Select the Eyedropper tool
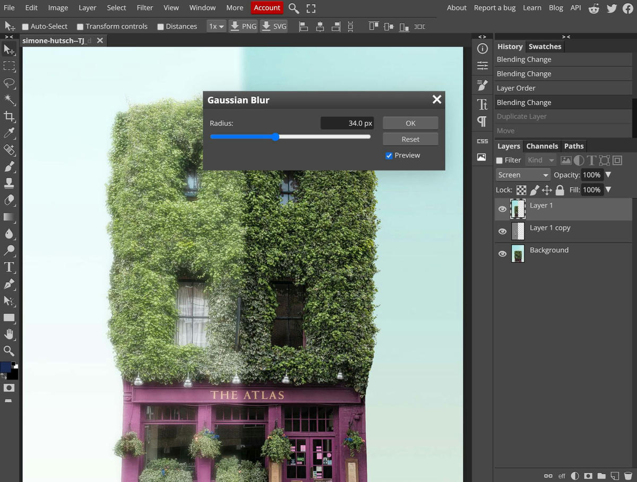Image resolution: width=637 pixels, height=482 pixels. tap(9, 133)
